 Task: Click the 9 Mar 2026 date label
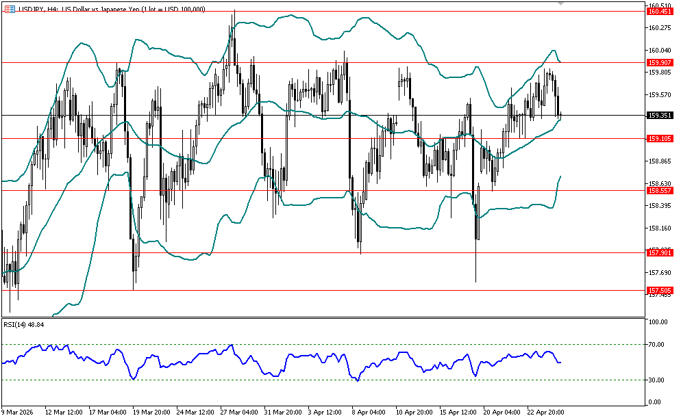[19, 412]
